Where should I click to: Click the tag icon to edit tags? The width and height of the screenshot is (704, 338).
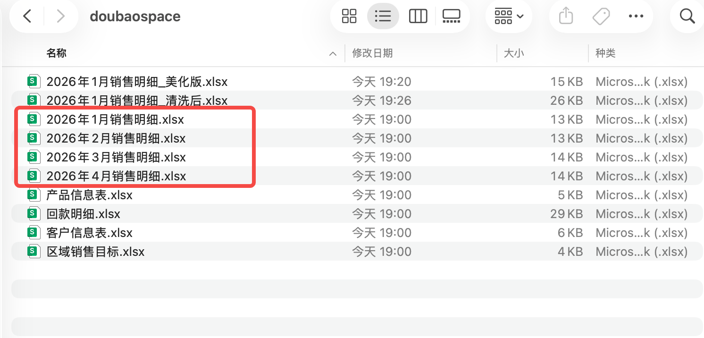coord(601,17)
